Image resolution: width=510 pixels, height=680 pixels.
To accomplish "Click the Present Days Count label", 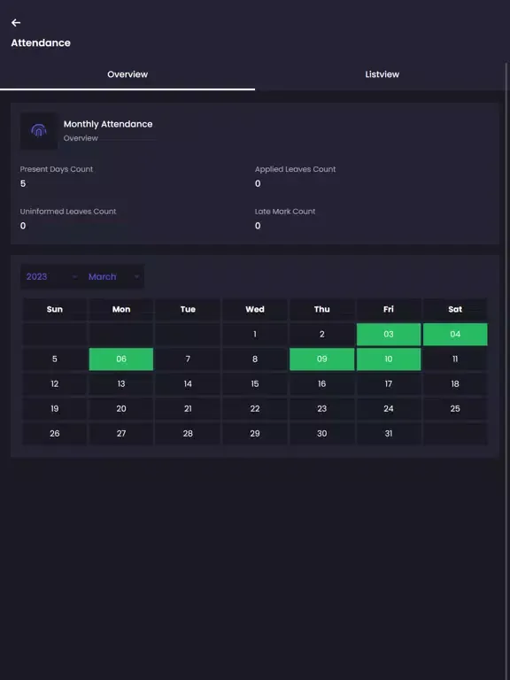I will pyautogui.click(x=57, y=169).
